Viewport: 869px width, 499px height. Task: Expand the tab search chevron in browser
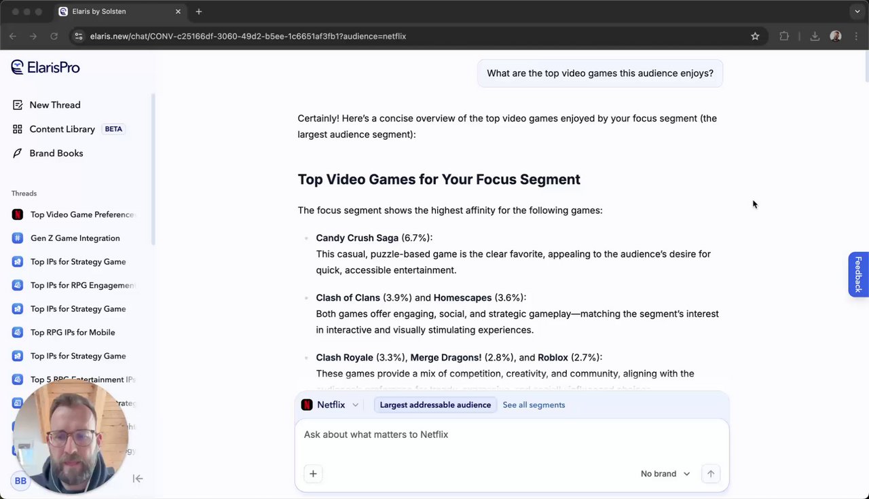pyautogui.click(x=857, y=12)
